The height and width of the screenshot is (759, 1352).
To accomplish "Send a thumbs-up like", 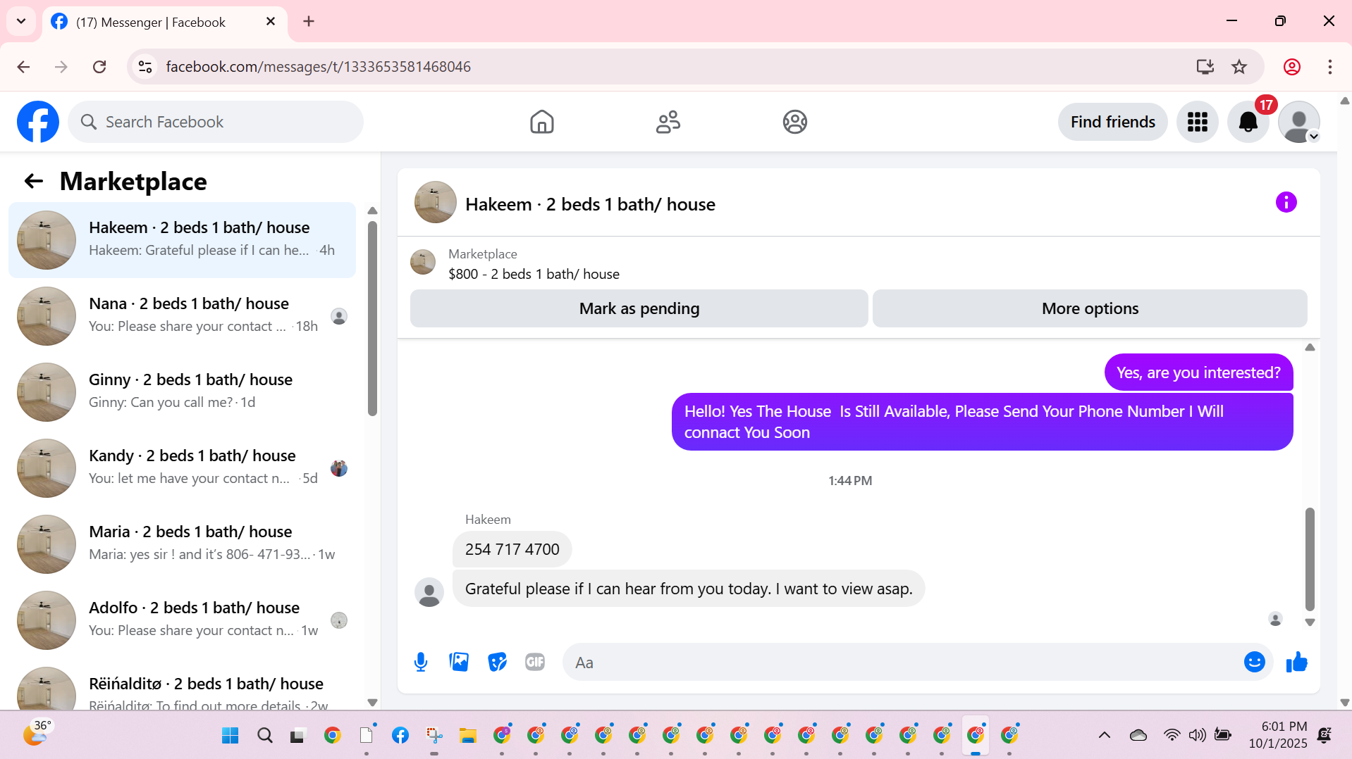I will (1296, 662).
